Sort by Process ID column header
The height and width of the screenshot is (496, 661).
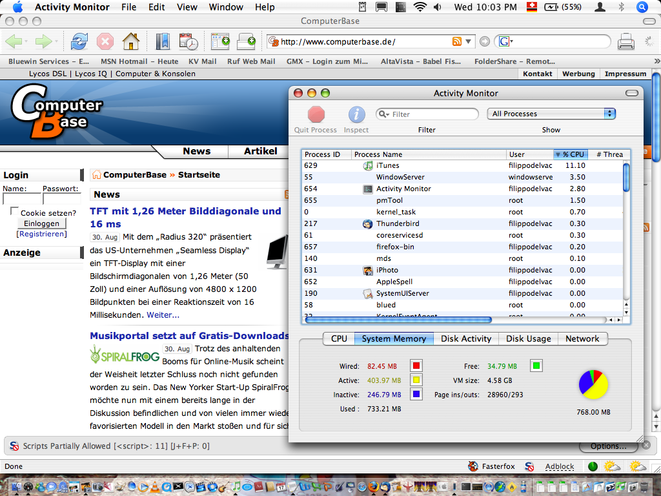[327, 154]
